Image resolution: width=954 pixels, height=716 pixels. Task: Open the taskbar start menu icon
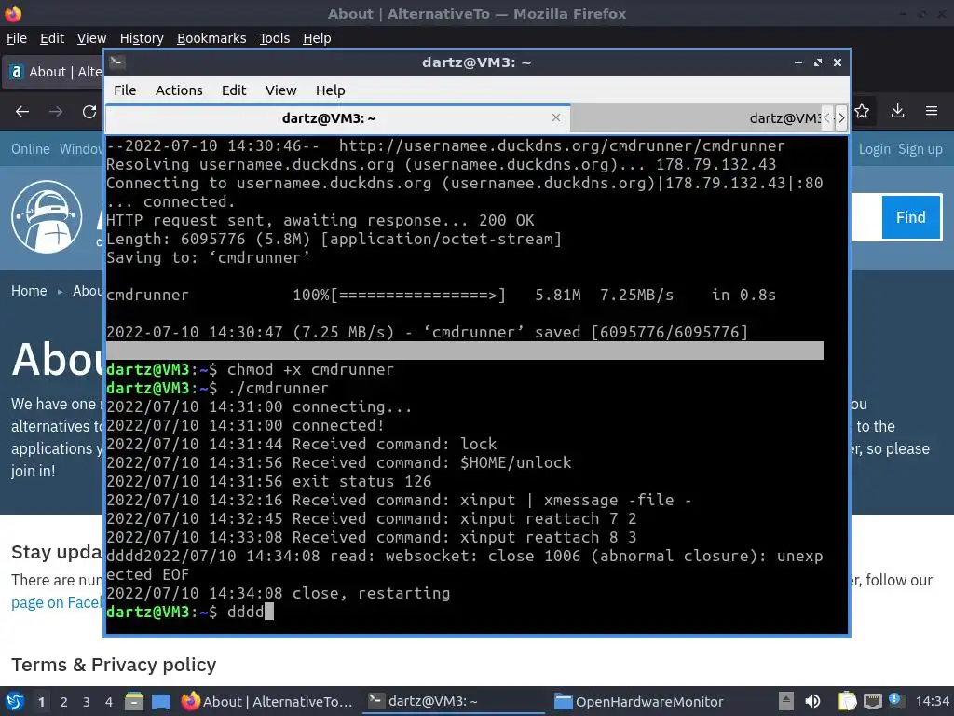point(15,701)
